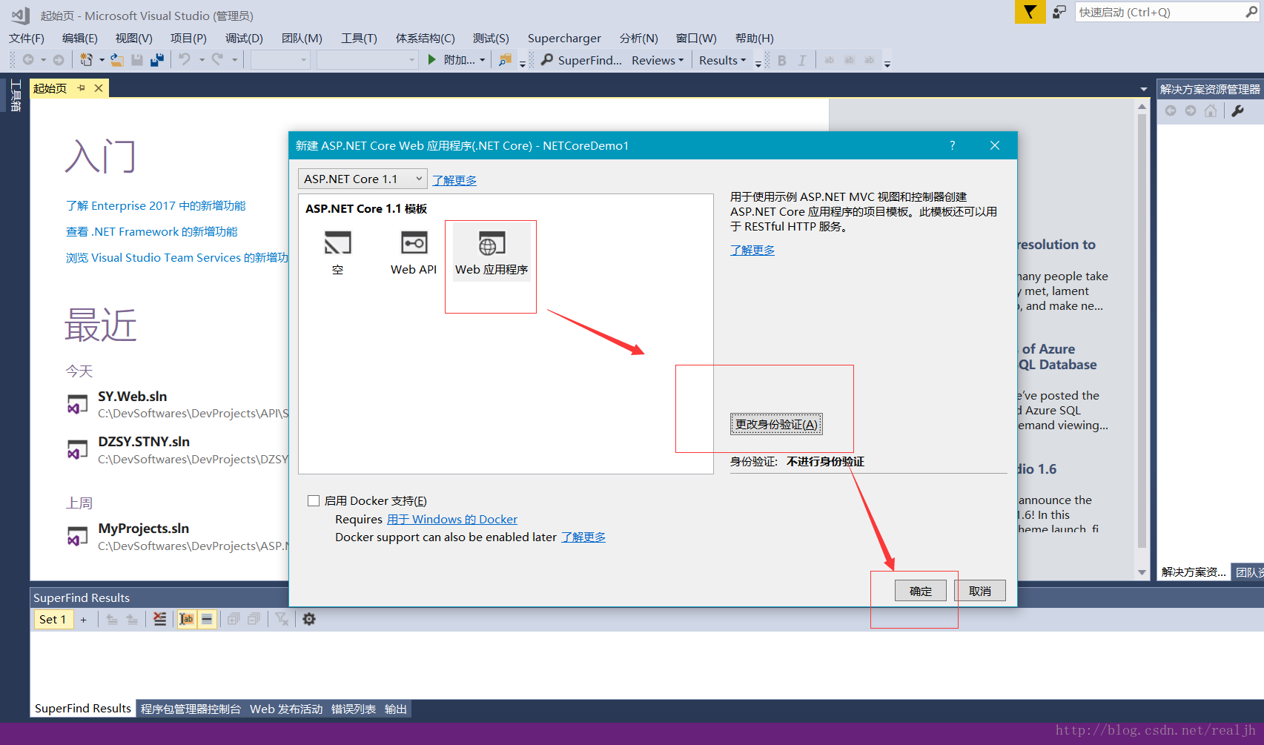Add a new result set with plus
The width and height of the screenshot is (1264, 745).
pyautogui.click(x=84, y=620)
